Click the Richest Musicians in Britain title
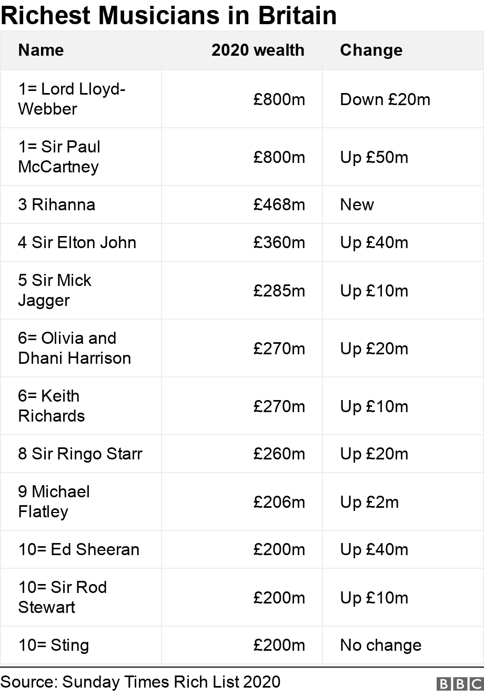 click(x=168, y=15)
